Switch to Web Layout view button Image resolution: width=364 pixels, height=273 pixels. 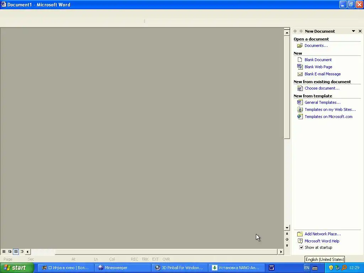(x=10, y=252)
